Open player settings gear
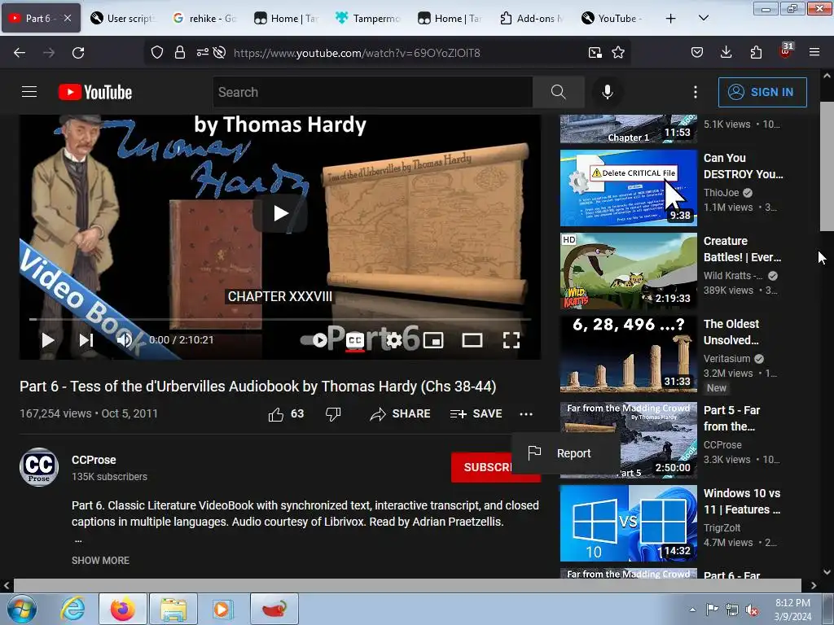This screenshot has height=625, width=834. (x=393, y=340)
